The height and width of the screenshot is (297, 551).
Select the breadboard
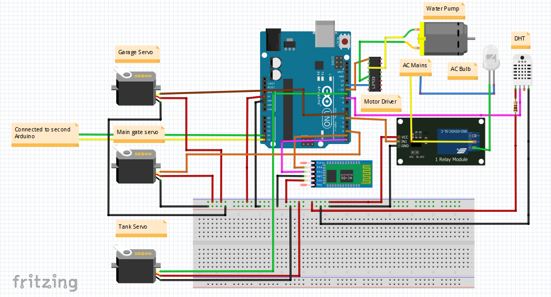tap(334, 243)
